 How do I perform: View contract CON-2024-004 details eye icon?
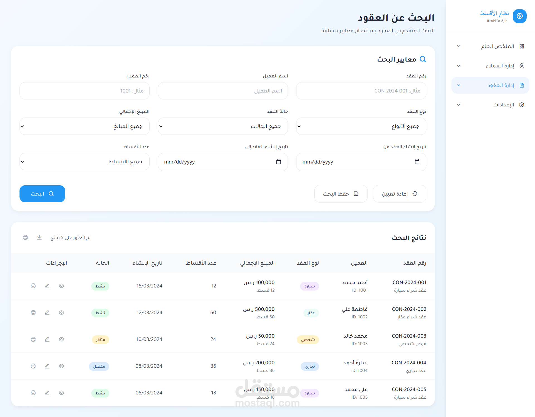[62, 366]
